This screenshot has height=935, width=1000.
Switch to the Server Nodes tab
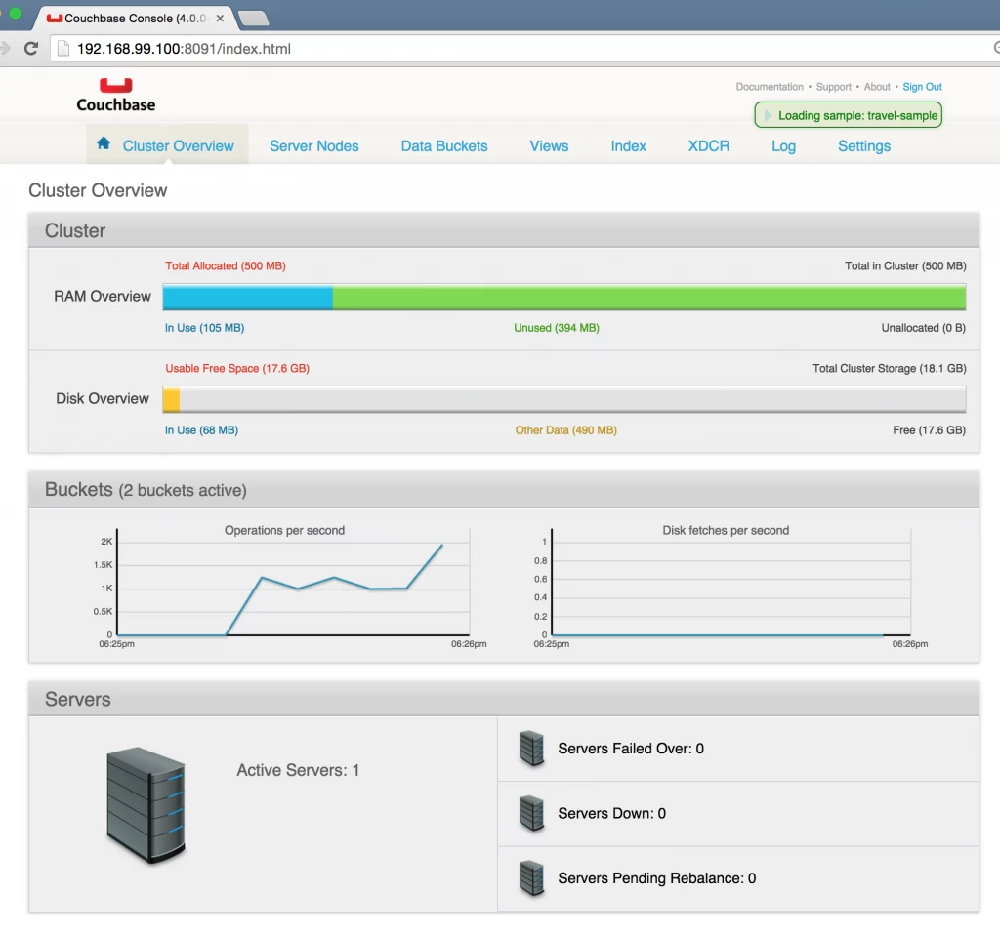click(313, 146)
